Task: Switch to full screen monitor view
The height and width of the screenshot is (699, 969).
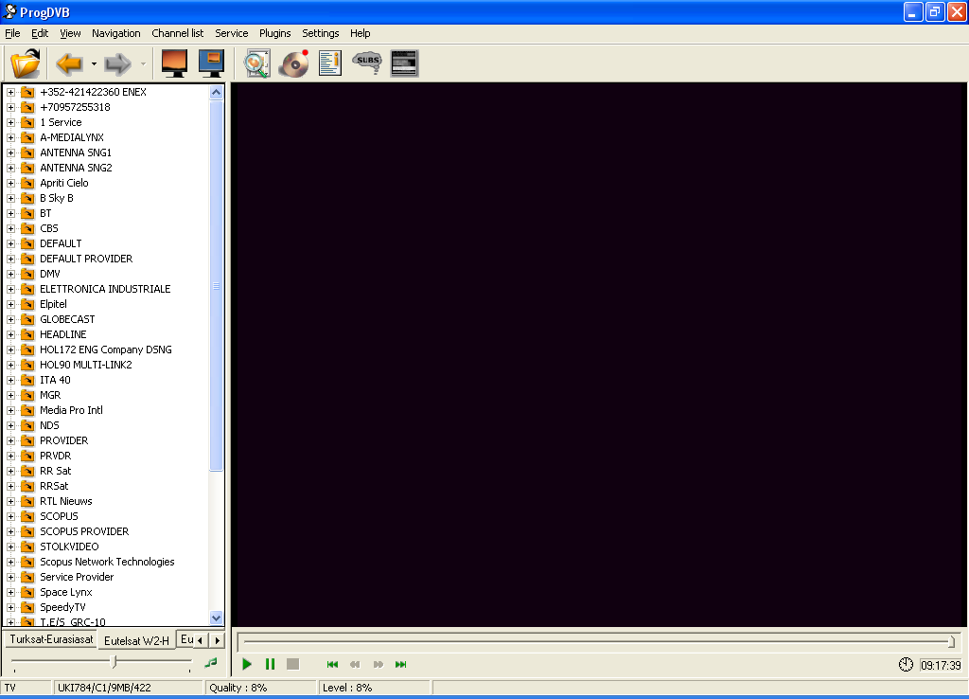Action: tap(174, 63)
